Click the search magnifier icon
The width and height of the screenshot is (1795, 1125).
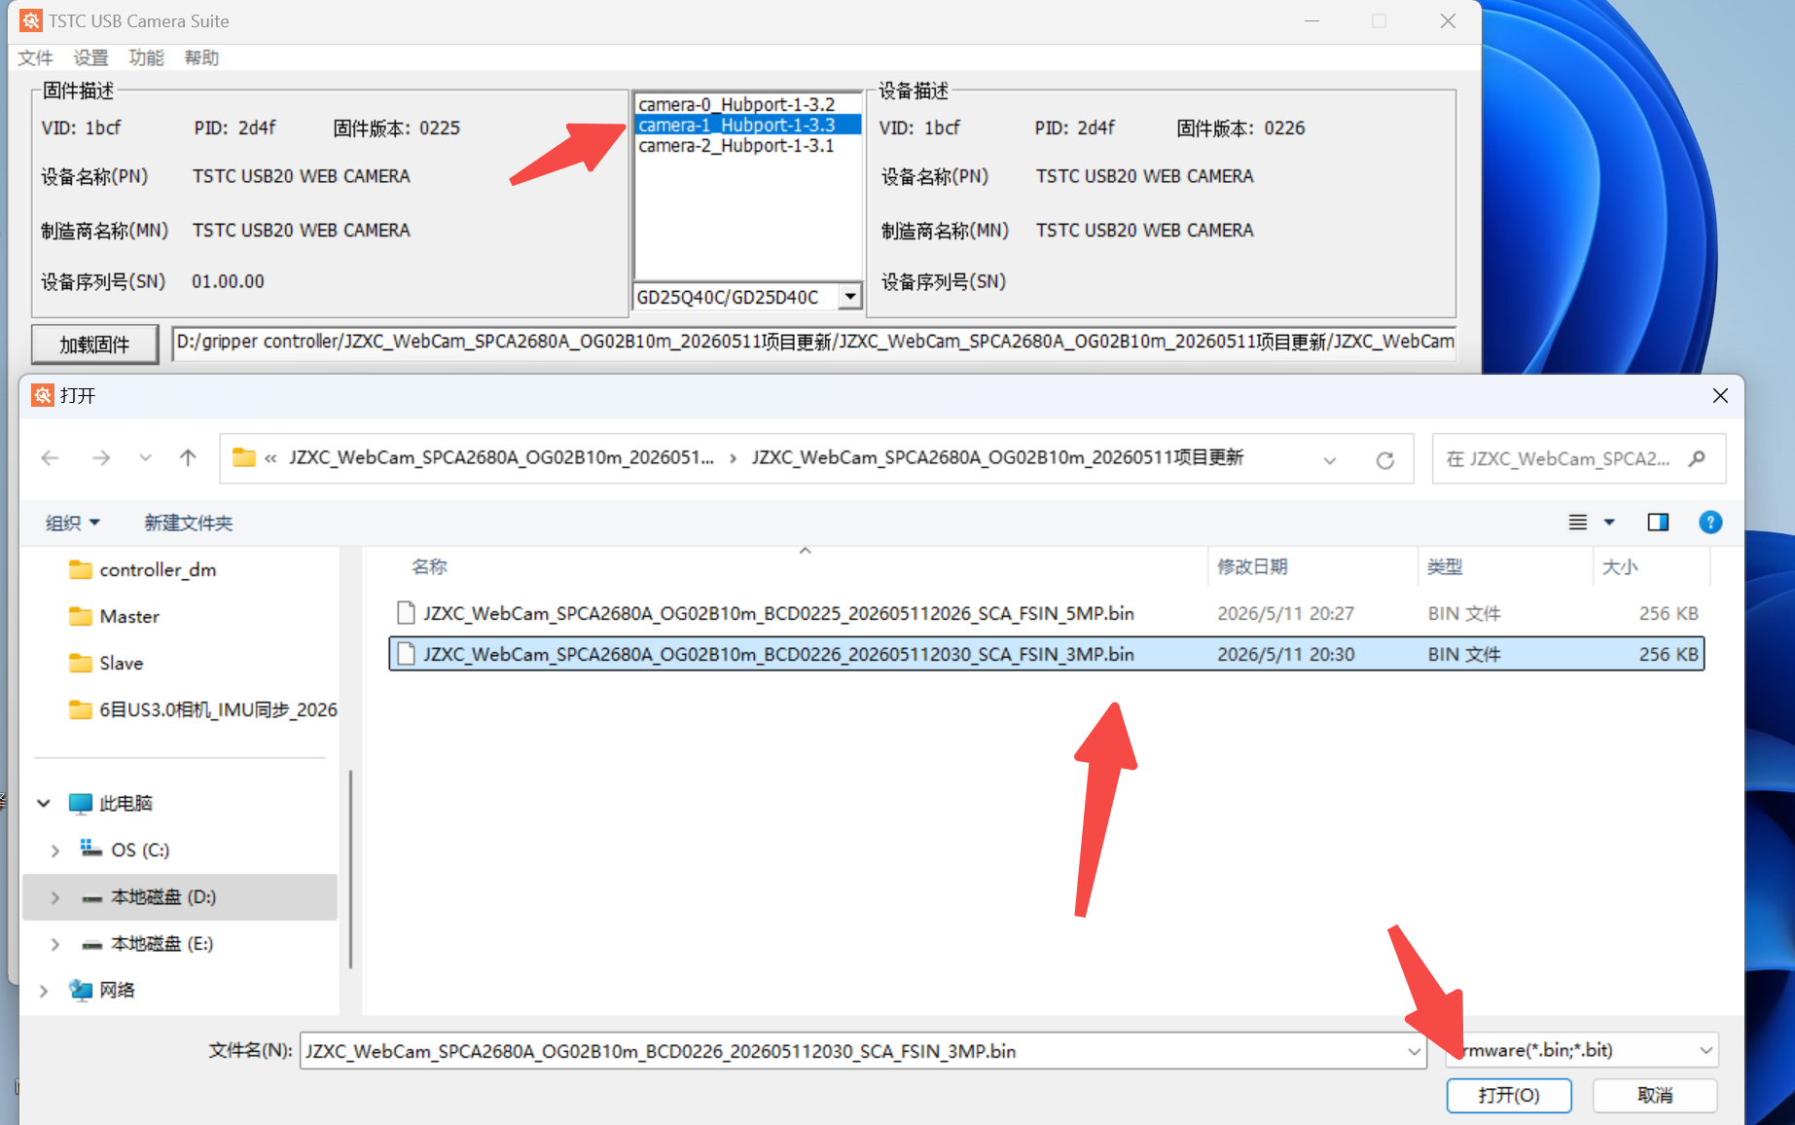click(x=1697, y=458)
